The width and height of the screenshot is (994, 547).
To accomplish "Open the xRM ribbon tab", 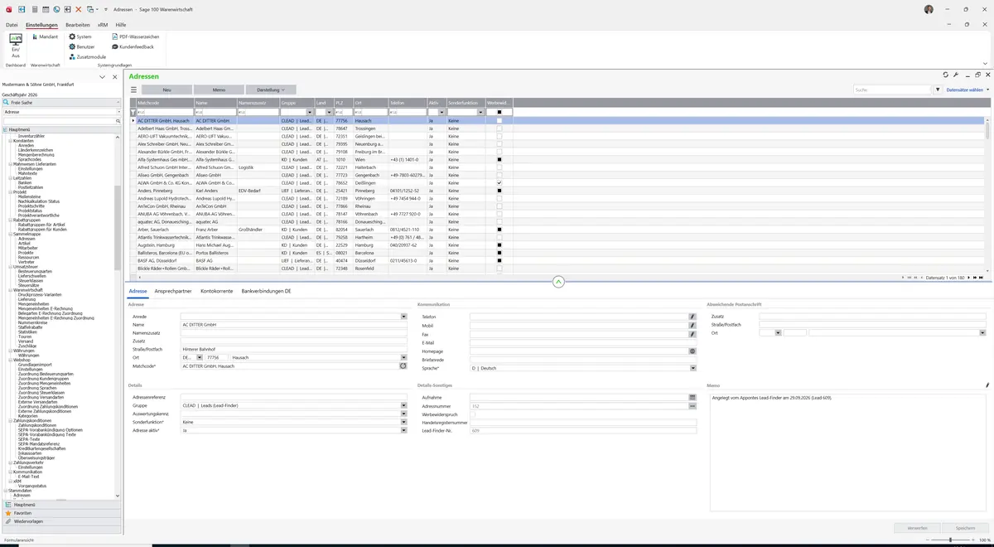I will tap(103, 25).
